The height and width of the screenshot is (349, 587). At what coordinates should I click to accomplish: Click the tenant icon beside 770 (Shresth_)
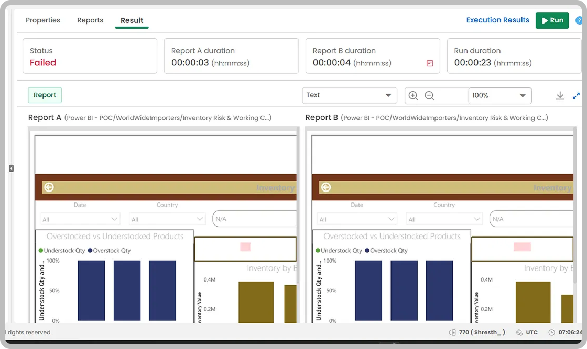452,332
